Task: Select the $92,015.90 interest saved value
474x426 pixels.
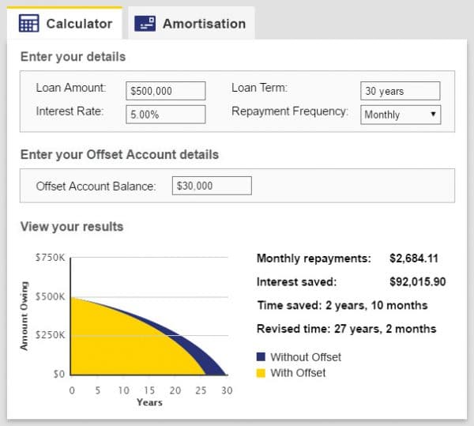Action: [418, 282]
